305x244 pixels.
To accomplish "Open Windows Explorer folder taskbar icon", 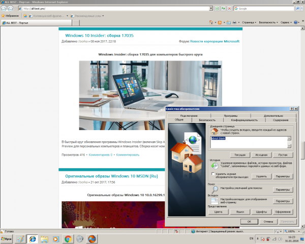I will point(44,239).
